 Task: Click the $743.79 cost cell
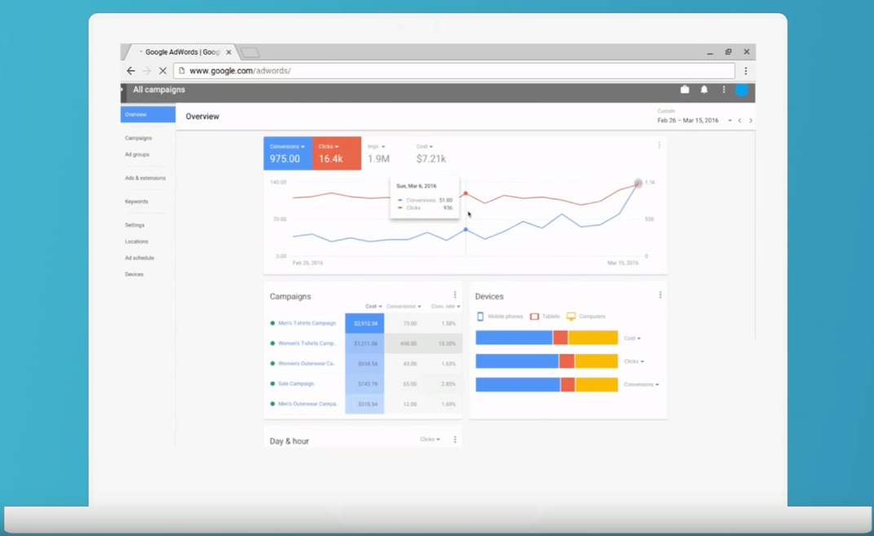364,383
